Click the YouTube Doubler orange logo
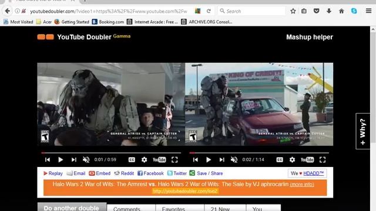 coord(46,37)
